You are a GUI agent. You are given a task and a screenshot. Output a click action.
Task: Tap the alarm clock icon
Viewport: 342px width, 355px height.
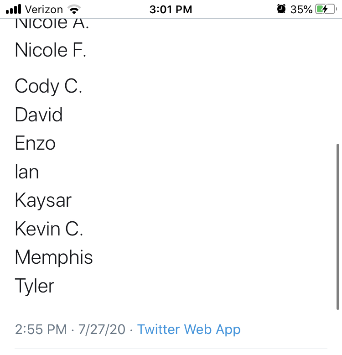click(x=281, y=9)
